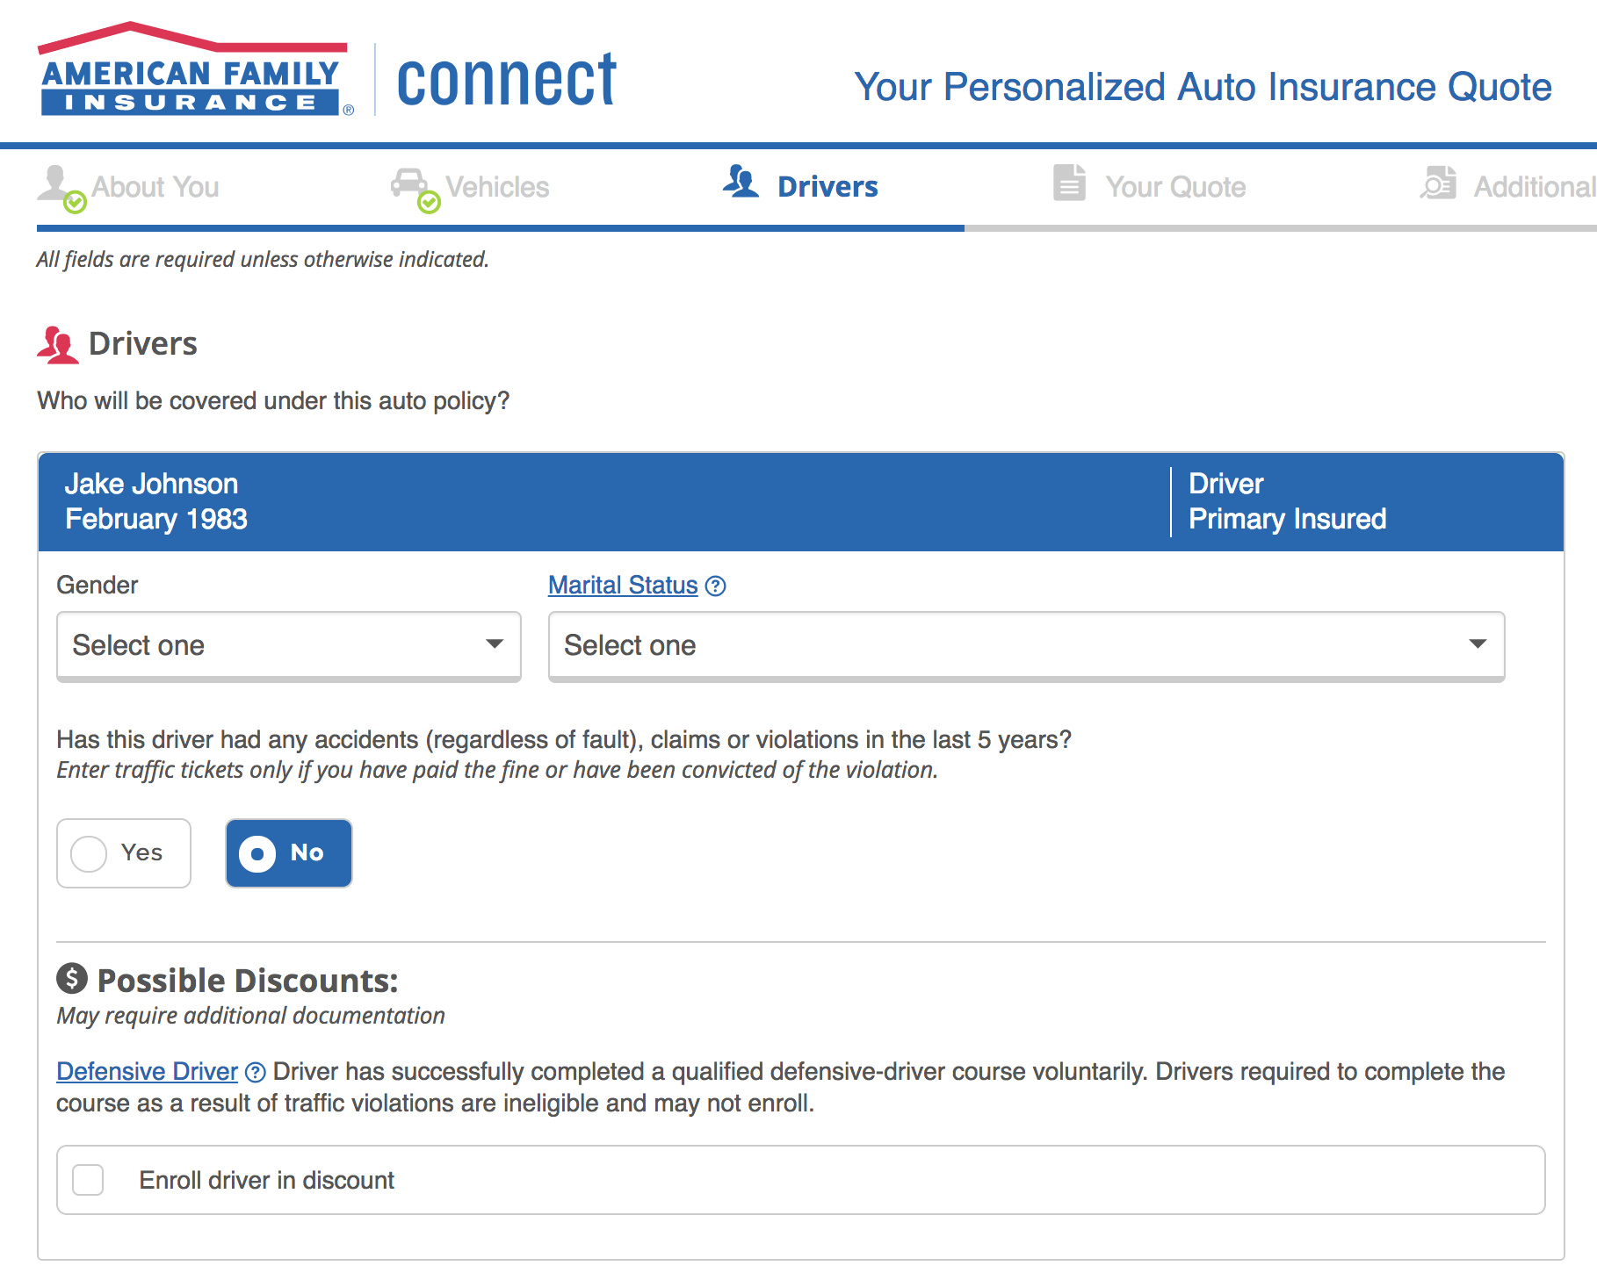
Task: Click the Vehicles car icon
Action: 410,184
